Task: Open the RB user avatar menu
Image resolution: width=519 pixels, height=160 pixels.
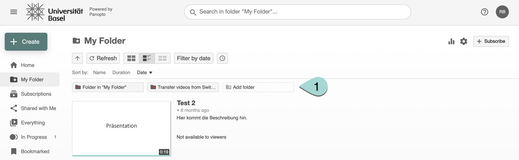Action: pyautogui.click(x=502, y=12)
